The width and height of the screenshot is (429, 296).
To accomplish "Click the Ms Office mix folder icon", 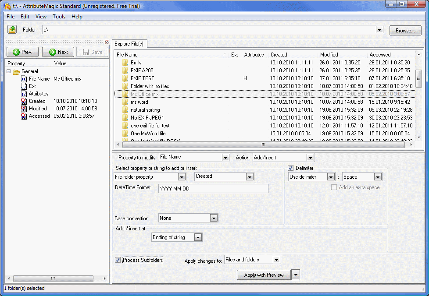I will pyautogui.click(x=125, y=94).
